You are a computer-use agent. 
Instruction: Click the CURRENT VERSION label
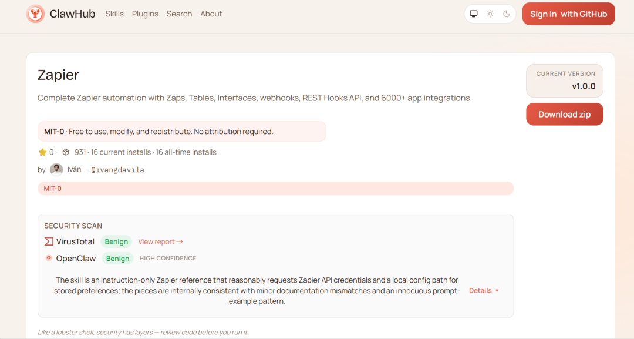(566, 73)
